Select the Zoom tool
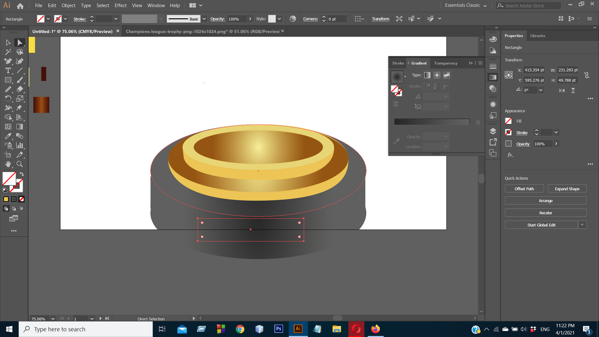Viewport: 599px width, 337px height. pos(20,164)
